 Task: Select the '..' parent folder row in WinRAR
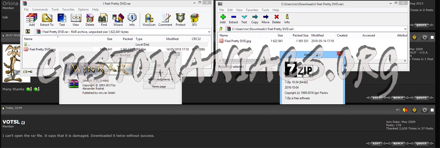tap(115, 45)
